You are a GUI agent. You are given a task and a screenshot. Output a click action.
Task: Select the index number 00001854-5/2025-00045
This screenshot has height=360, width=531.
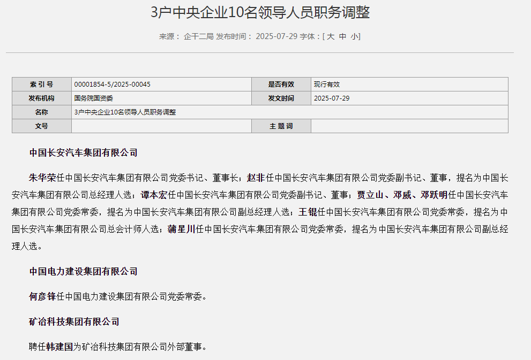(112, 85)
